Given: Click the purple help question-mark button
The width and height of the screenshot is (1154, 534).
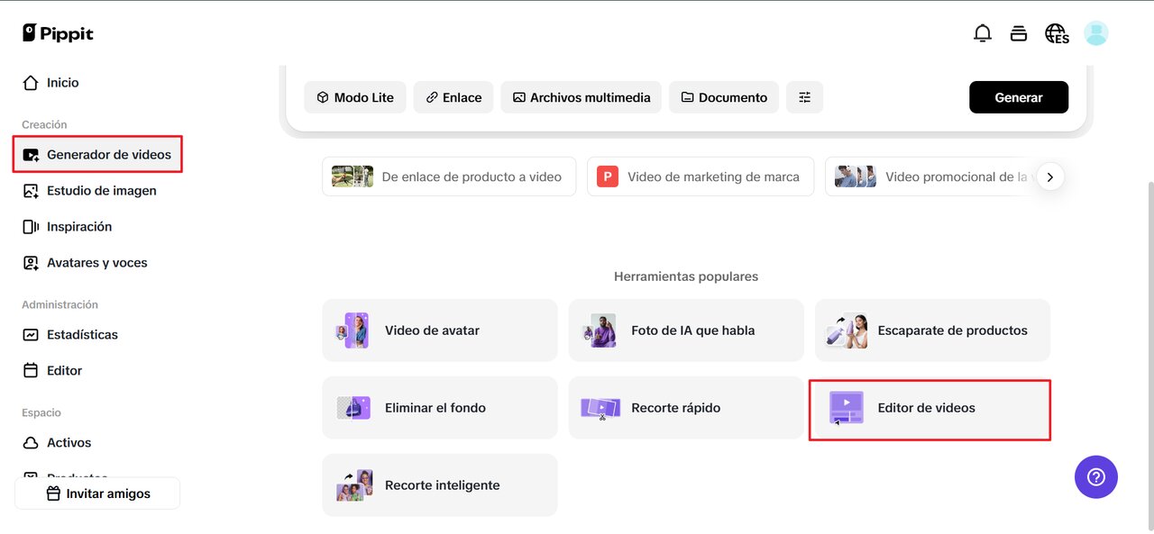Looking at the screenshot, I should tap(1095, 476).
